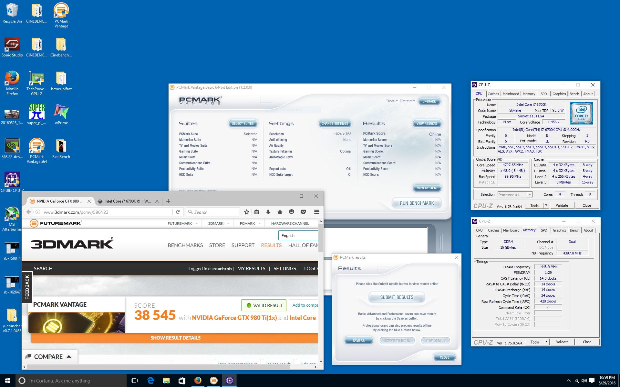Open File Explorer from taskbar
620x387 pixels.
(x=166, y=381)
